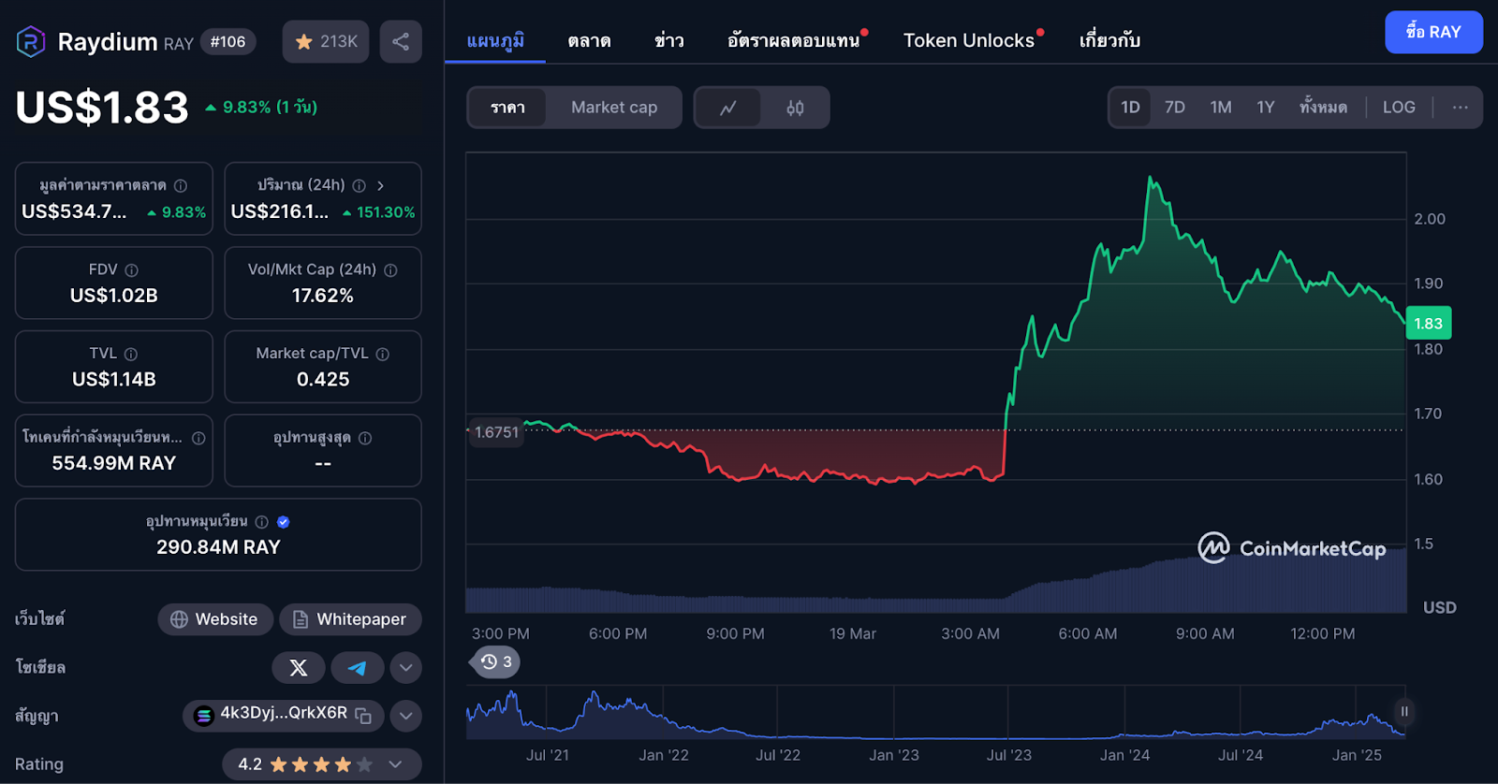Click the blue ซื้อ RAY button
Viewport: 1498px width, 784px height.
tap(1432, 32)
